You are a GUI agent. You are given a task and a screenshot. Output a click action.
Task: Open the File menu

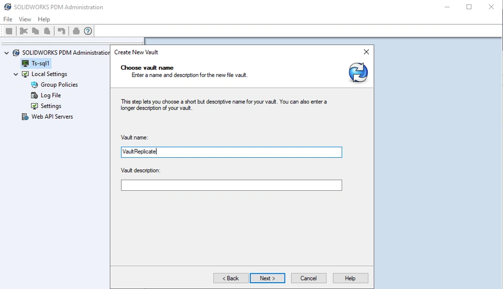pyautogui.click(x=8, y=19)
